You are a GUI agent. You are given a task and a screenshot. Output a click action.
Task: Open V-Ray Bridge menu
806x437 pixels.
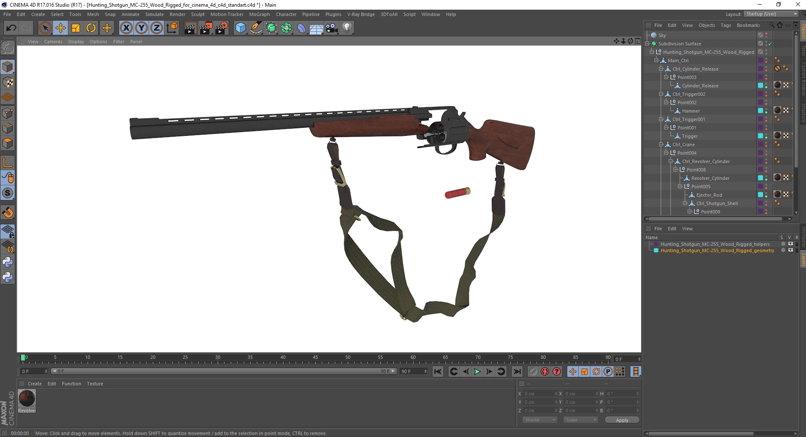click(x=361, y=14)
